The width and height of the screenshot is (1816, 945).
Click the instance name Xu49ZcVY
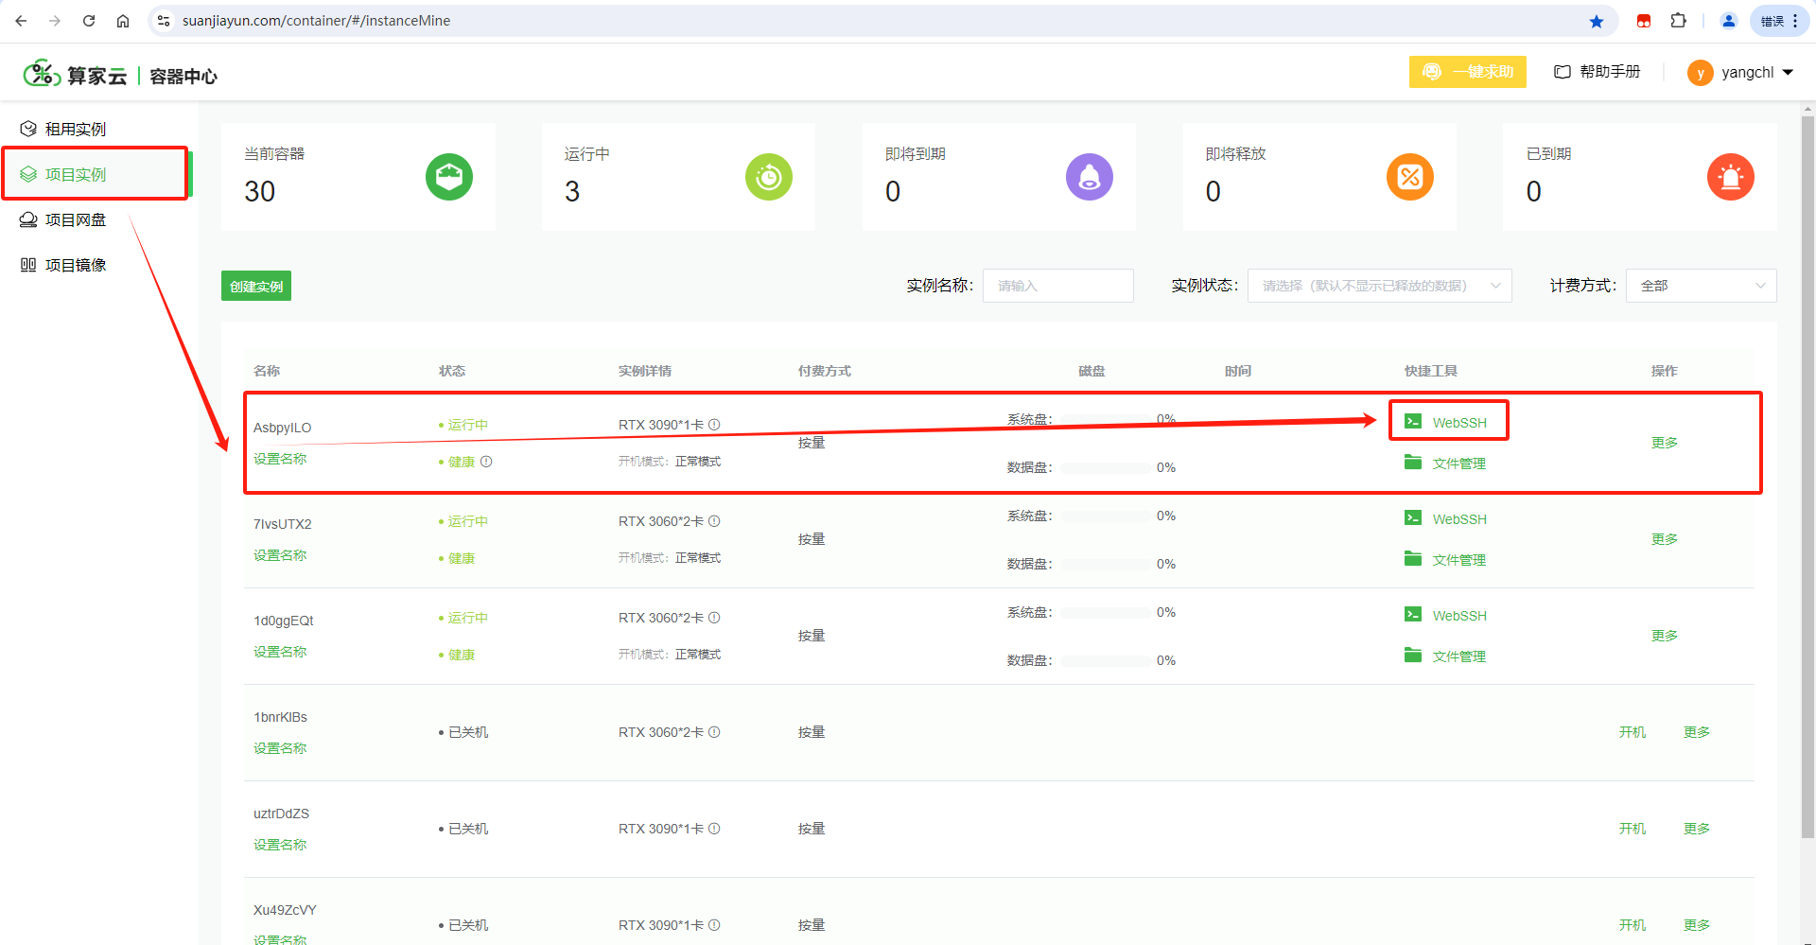(x=285, y=910)
